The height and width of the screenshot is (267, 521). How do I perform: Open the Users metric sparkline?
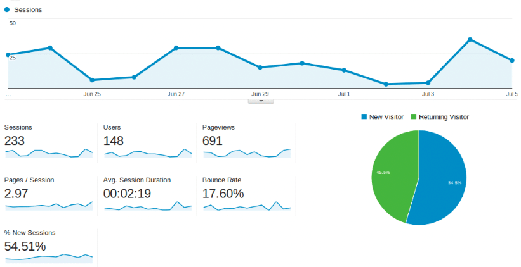tap(147, 153)
